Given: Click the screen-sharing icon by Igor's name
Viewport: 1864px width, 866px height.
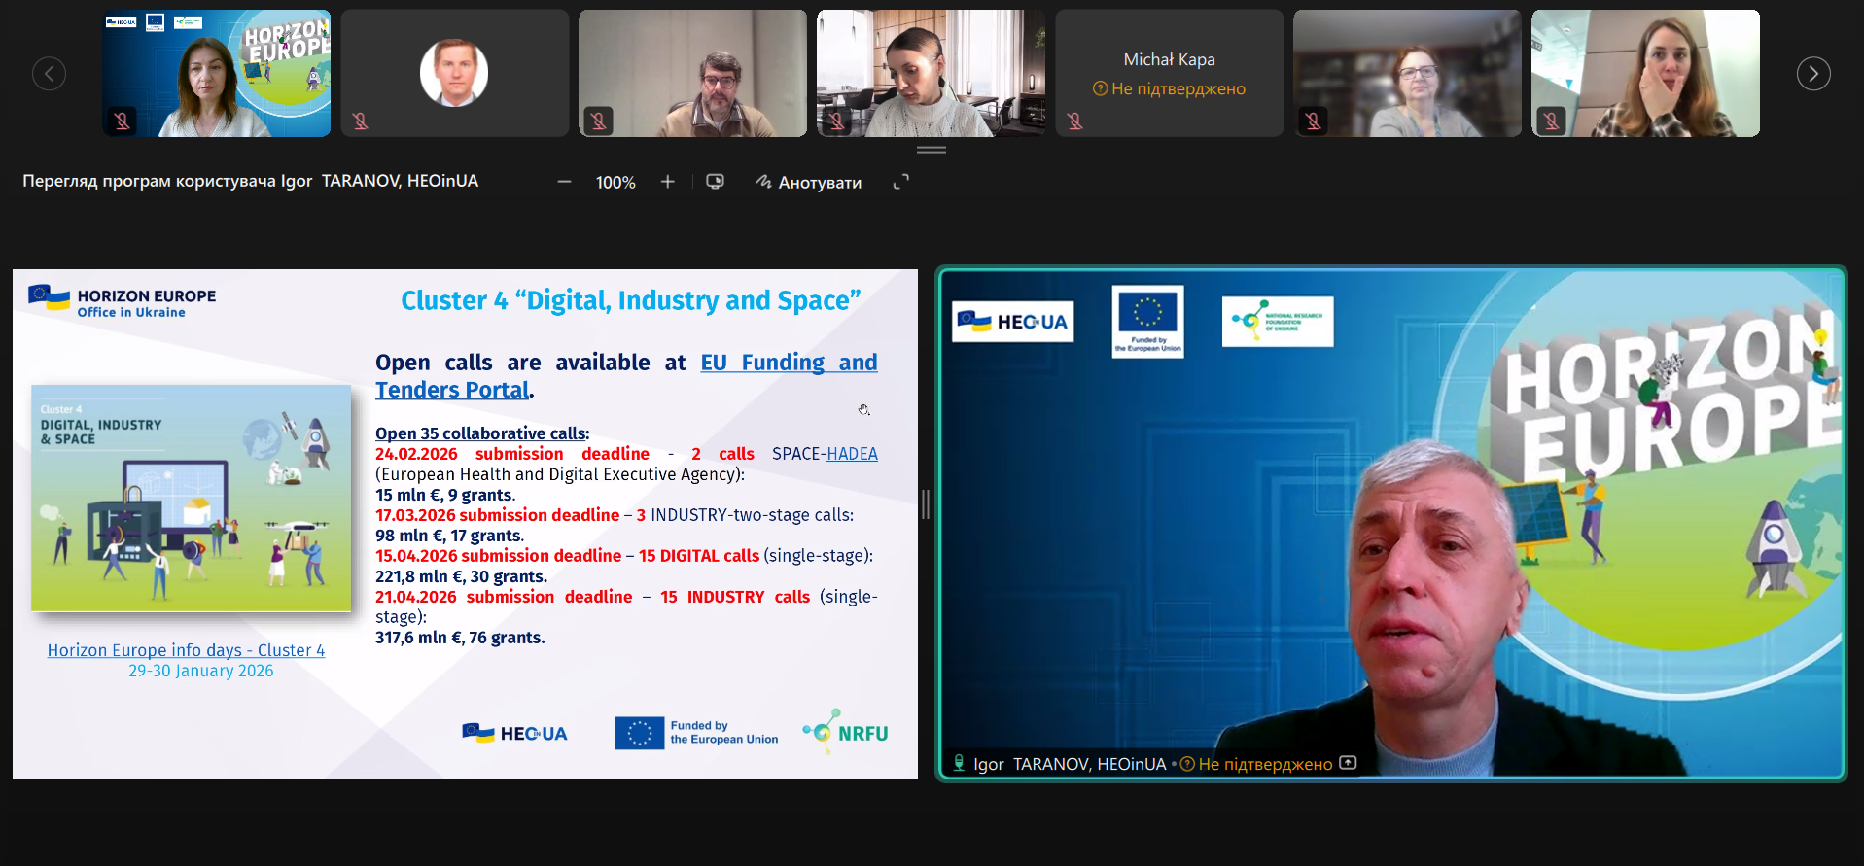Looking at the screenshot, I should [1348, 763].
